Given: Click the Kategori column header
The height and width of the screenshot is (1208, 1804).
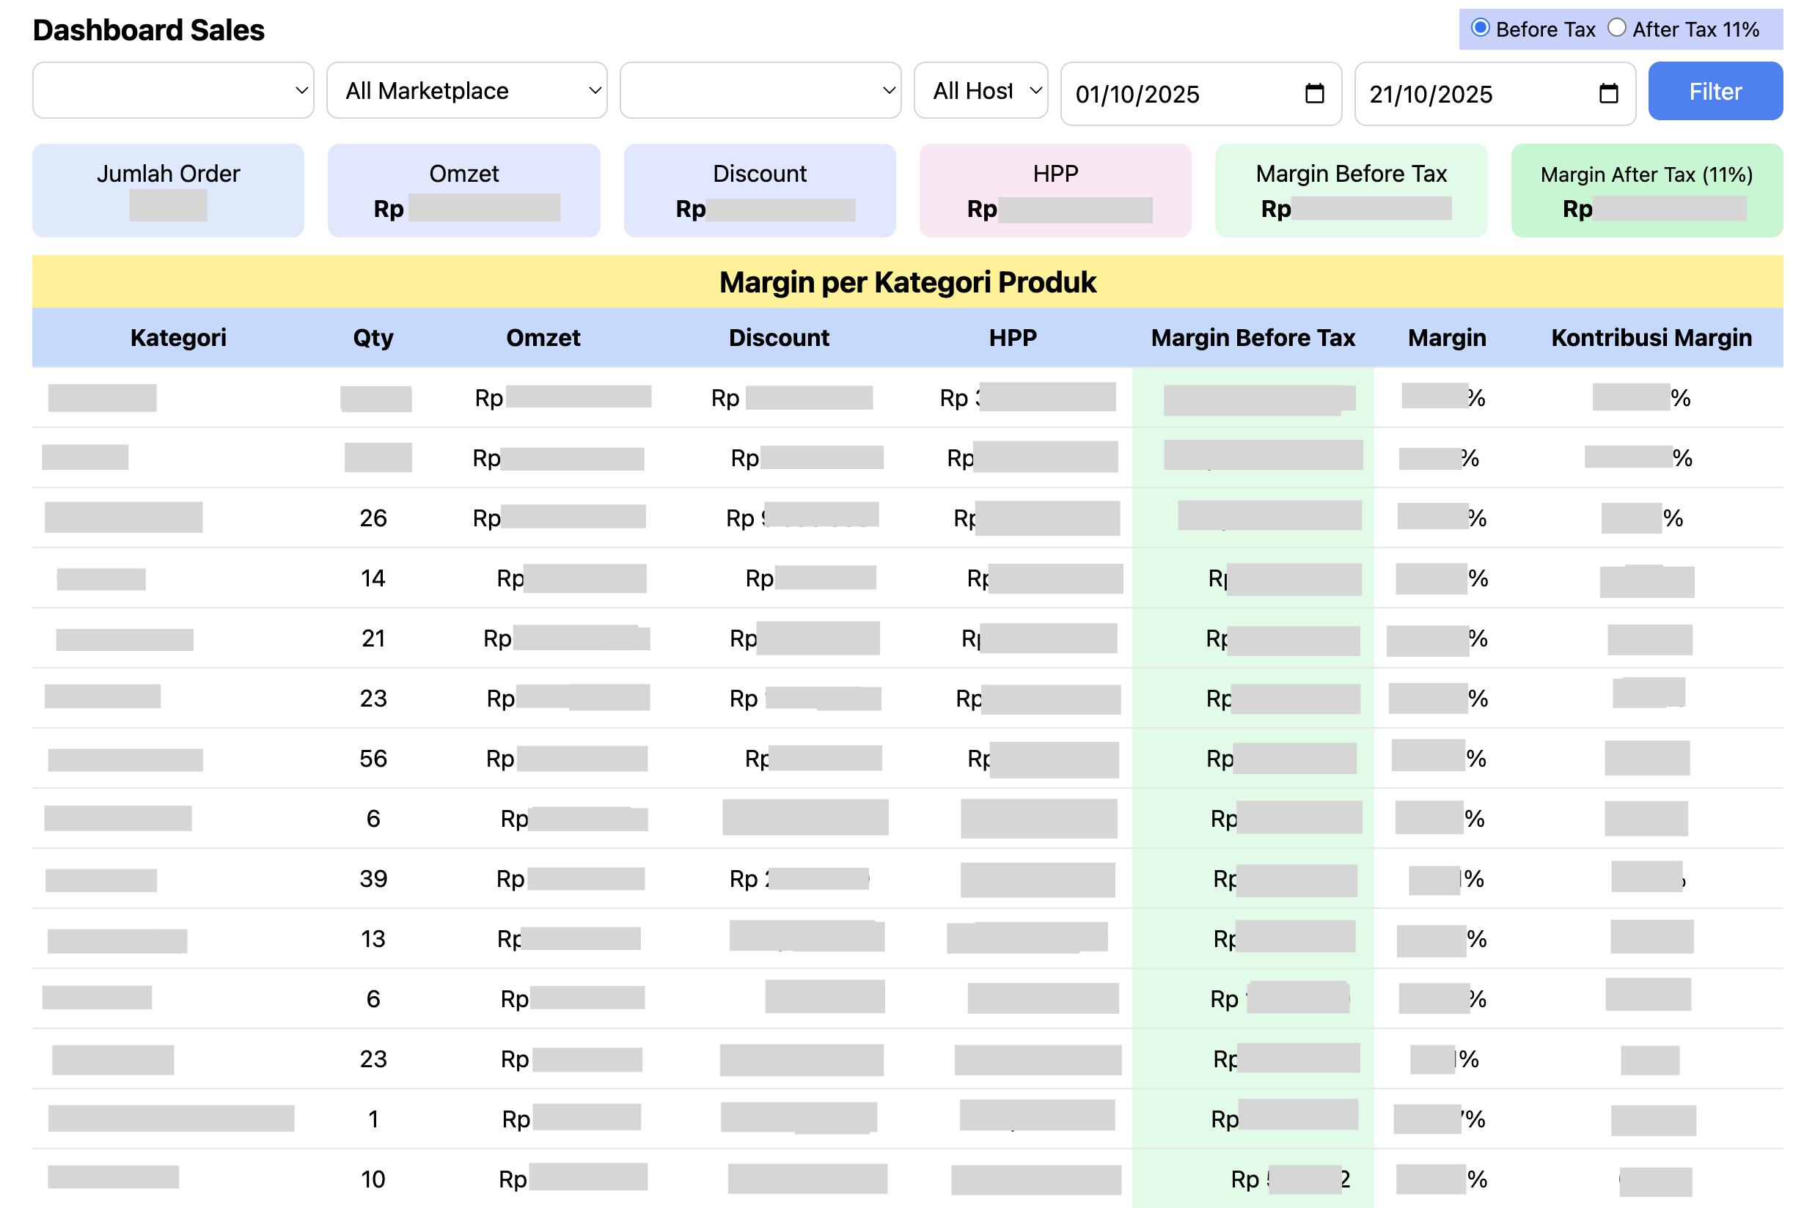Looking at the screenshot, I should click(178, 337).
